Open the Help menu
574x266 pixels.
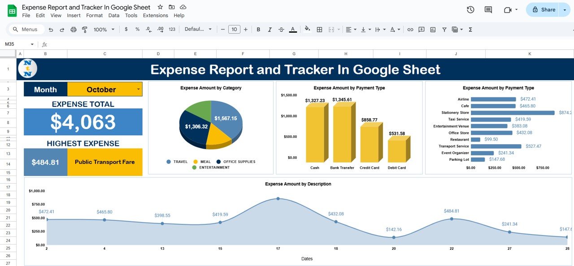[x=179, y=15]
